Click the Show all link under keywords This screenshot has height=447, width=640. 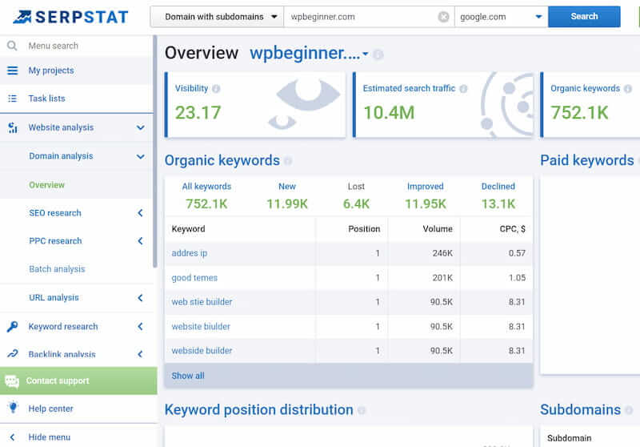pos(188,376)
